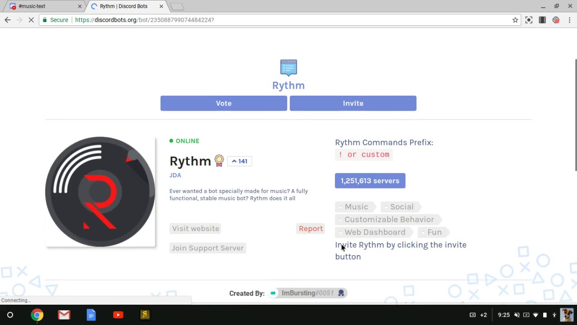Click the certified badge next to Rythm
The height and width of the screenshot is (325, 577).
coord(219,161)
